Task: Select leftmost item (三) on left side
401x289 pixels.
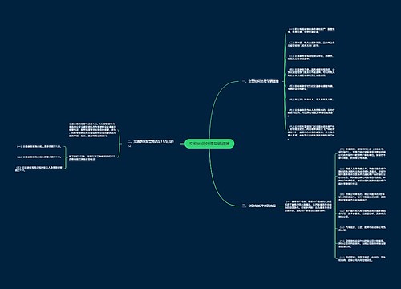Action: pyautogui.click(x=38, y=169)
